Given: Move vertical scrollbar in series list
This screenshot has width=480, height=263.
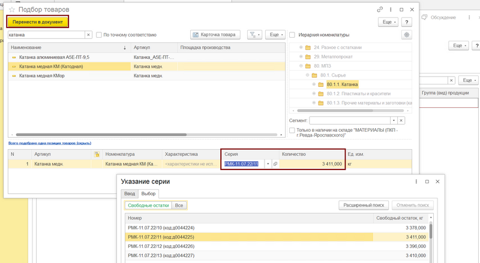Looking at the screenshot, I should coord(431,231).
